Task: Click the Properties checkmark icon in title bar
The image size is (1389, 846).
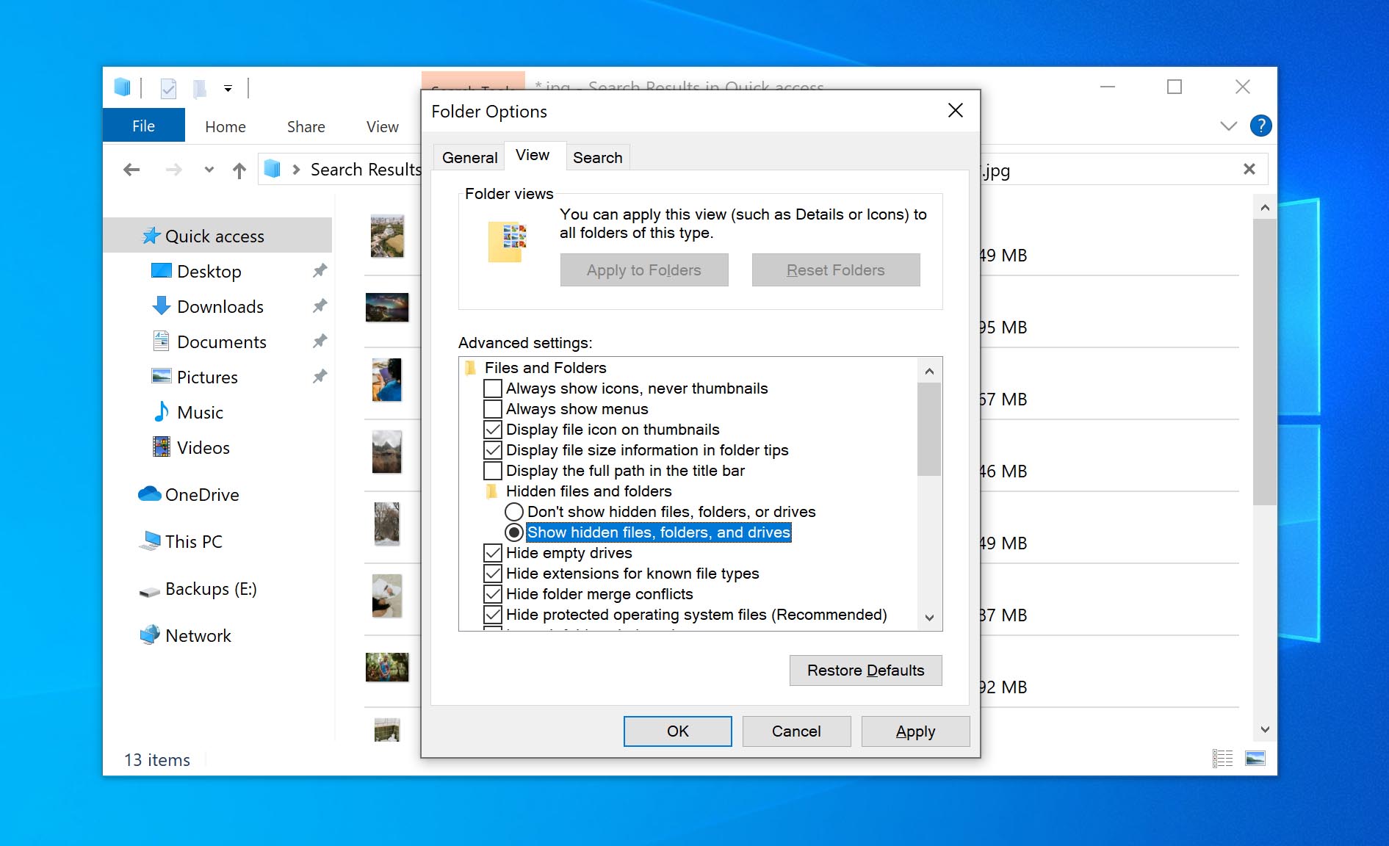Action: click(x=168, y=88)
